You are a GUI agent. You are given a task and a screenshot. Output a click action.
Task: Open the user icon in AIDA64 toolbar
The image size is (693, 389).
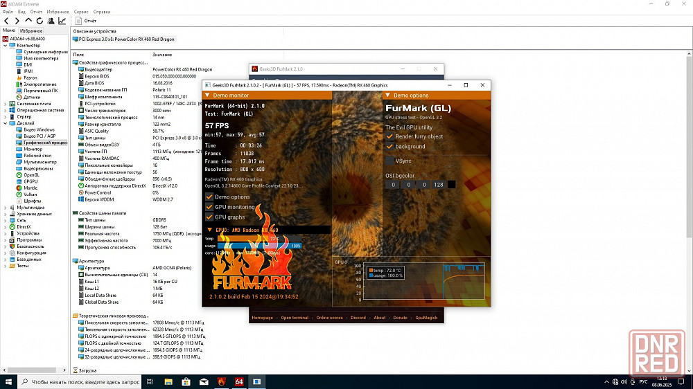tap(51, 21)
